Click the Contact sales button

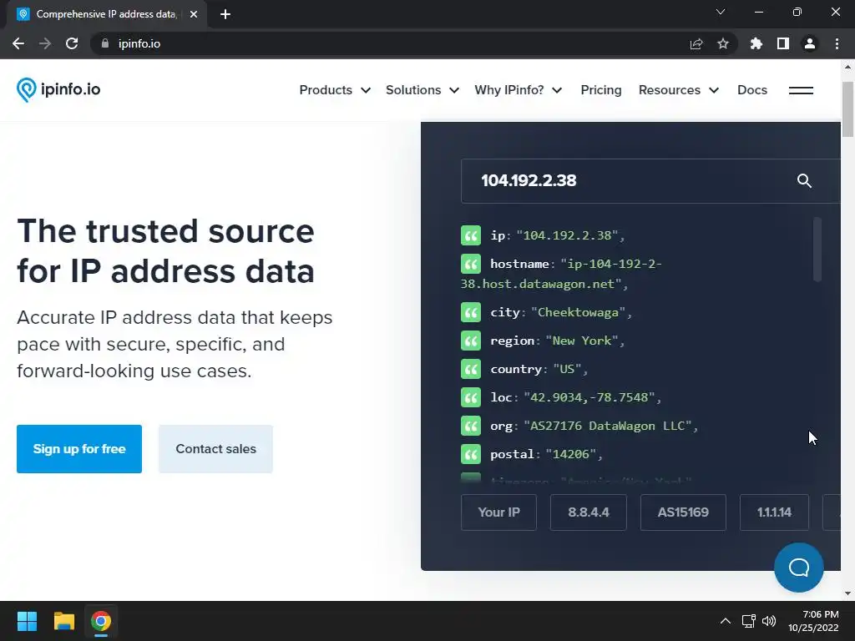216,448
